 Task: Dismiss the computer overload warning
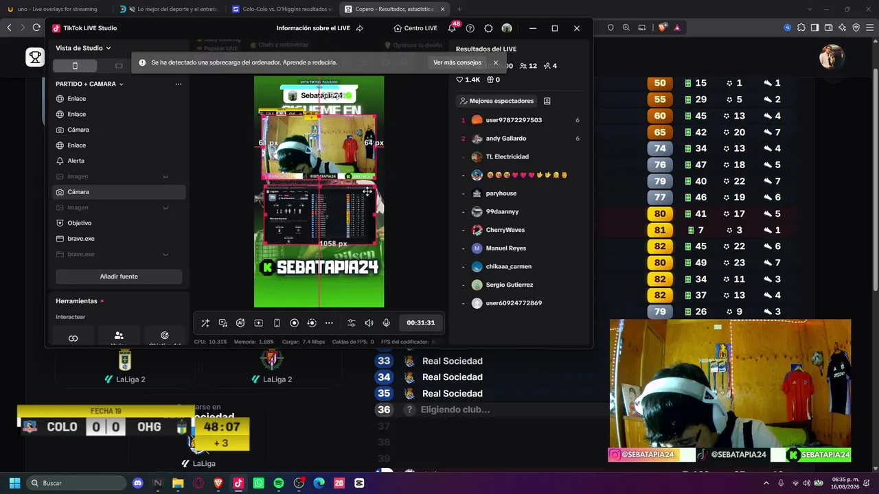pos(495,62)
